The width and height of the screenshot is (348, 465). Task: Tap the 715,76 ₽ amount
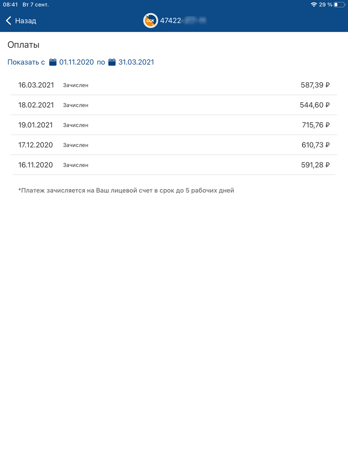(x=316, y=125)
